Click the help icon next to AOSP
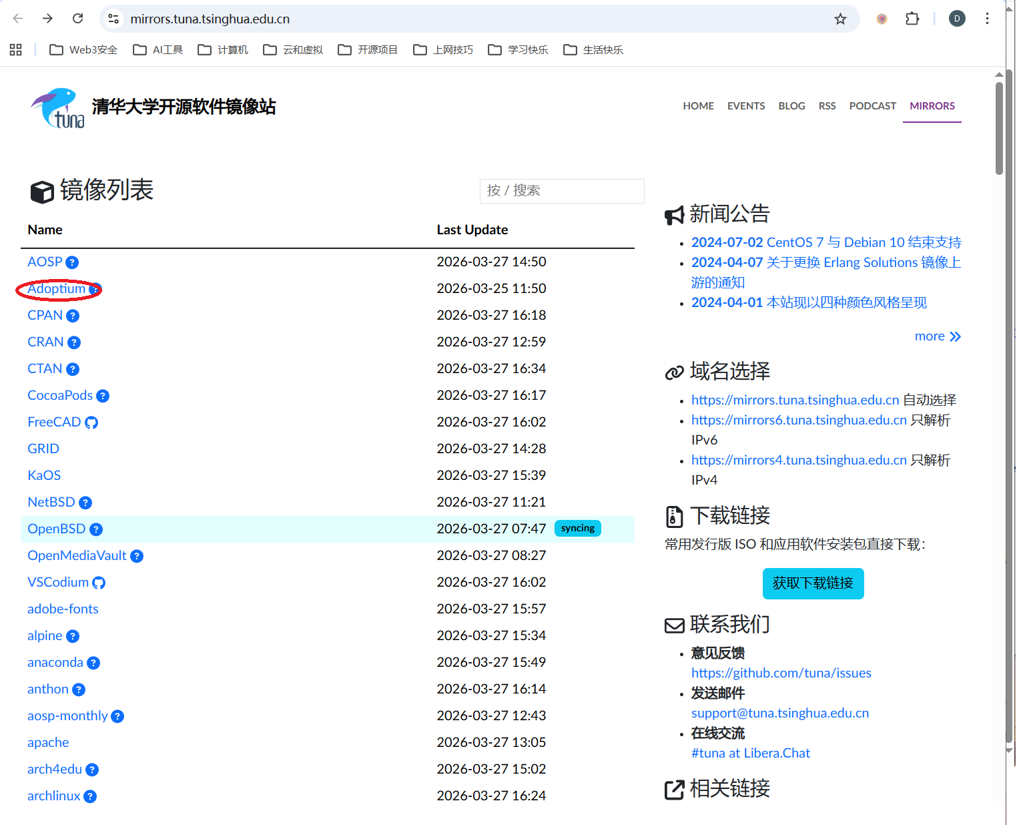 coord(72,262)
